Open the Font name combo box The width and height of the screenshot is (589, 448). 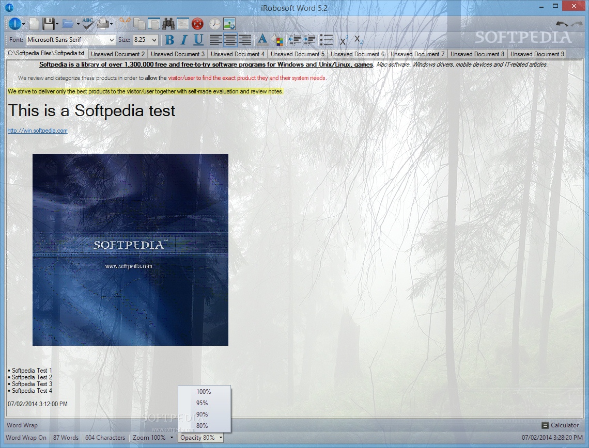point(71,39)
